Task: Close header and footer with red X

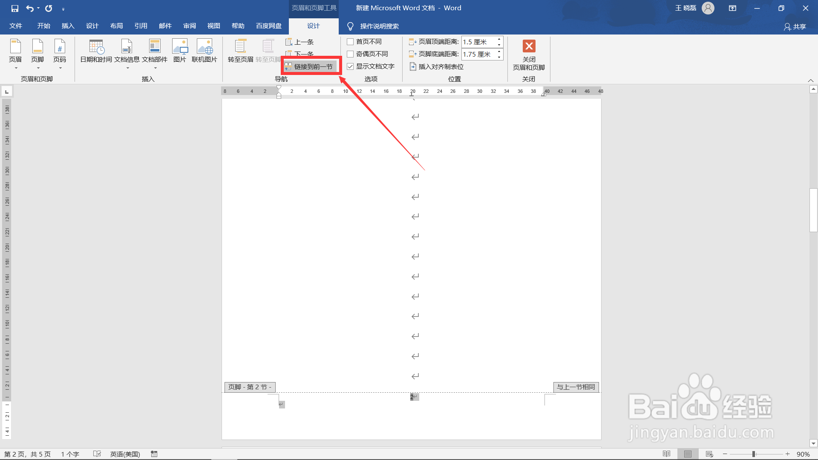Action: coord(529,46)
